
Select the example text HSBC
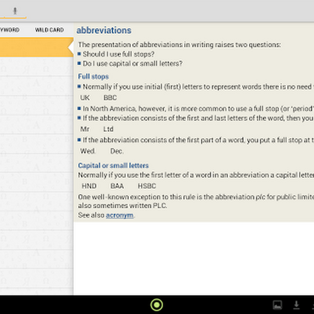(147, 186)
